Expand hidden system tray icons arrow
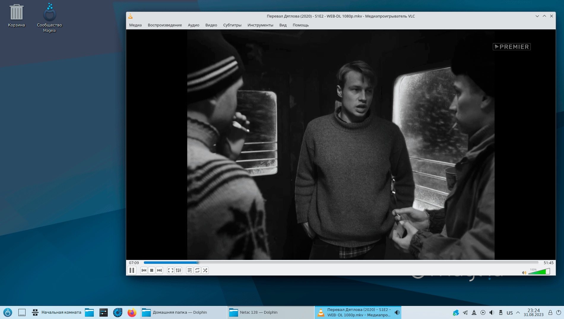The height and width of the screenshot is (319, 564). pyautogui.click(x=518, y=312)
